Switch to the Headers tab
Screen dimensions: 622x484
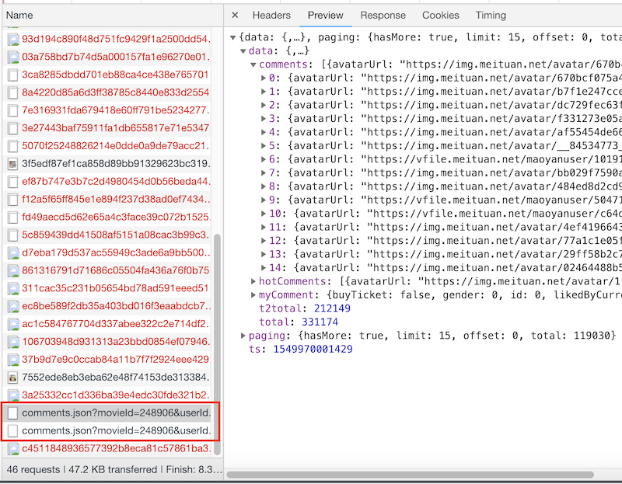(271, 15)
